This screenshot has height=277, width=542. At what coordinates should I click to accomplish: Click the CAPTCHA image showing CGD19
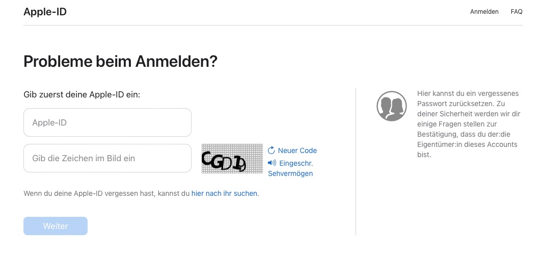click(x=232, y=159)
